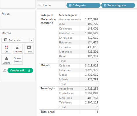Click the value 1,420,362 for Armazenamento
Image resolution: width=137 pixels, height=116 pixels.
pos(92,19)
